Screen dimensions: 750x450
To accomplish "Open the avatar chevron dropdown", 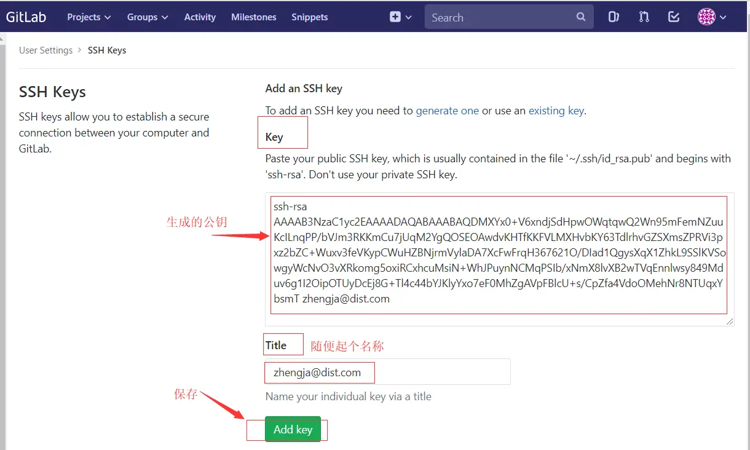I will 723,17.
